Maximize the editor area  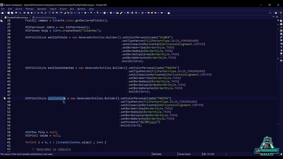[x=277, y=17]
